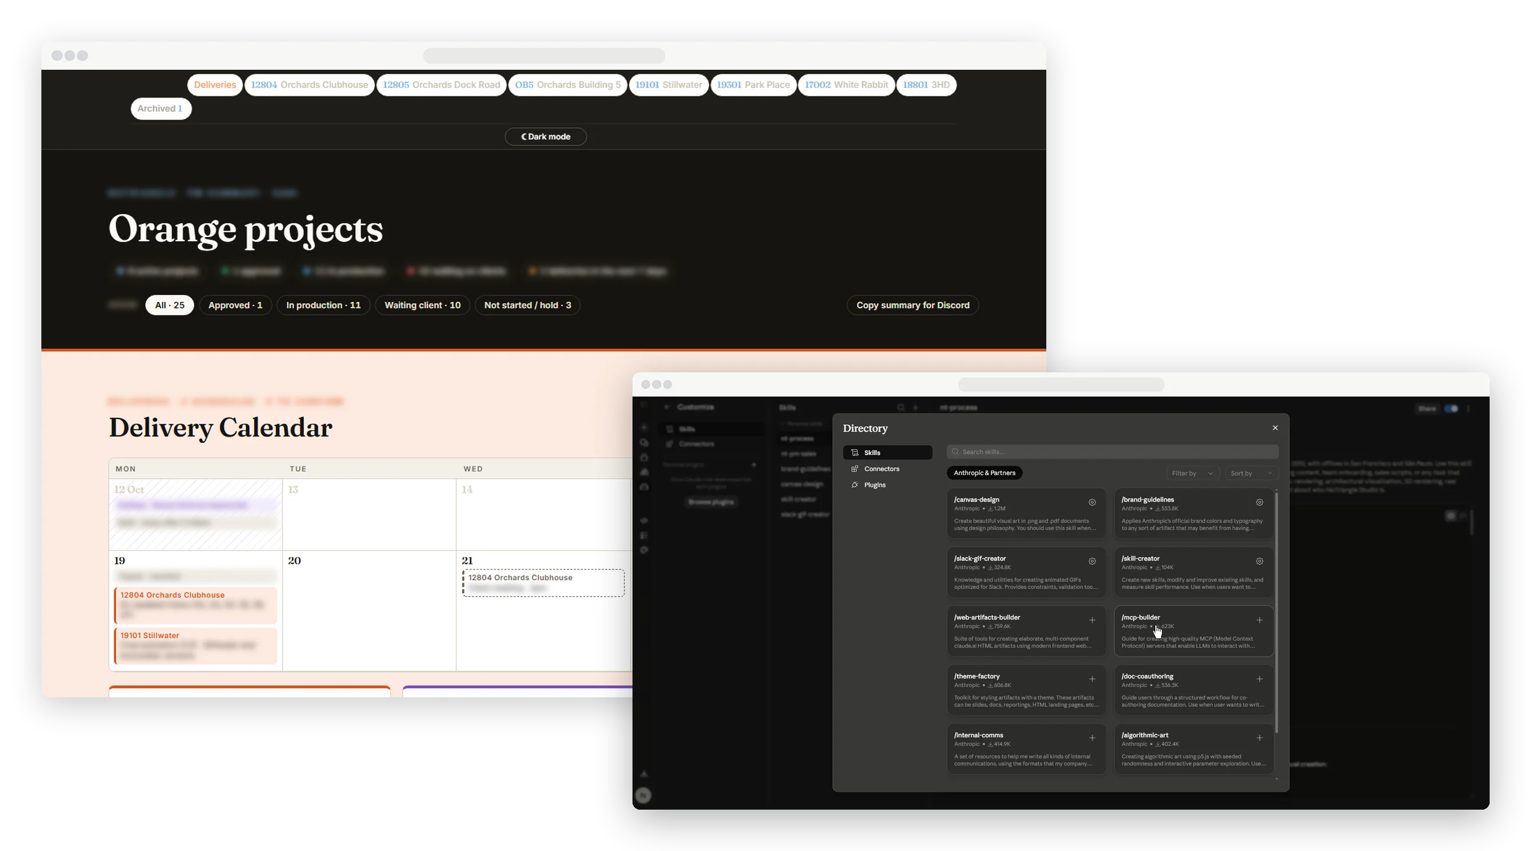Add the /algorithmic-art skill with plus icon
1531x851 pixels.
(x=1260, y=738)
